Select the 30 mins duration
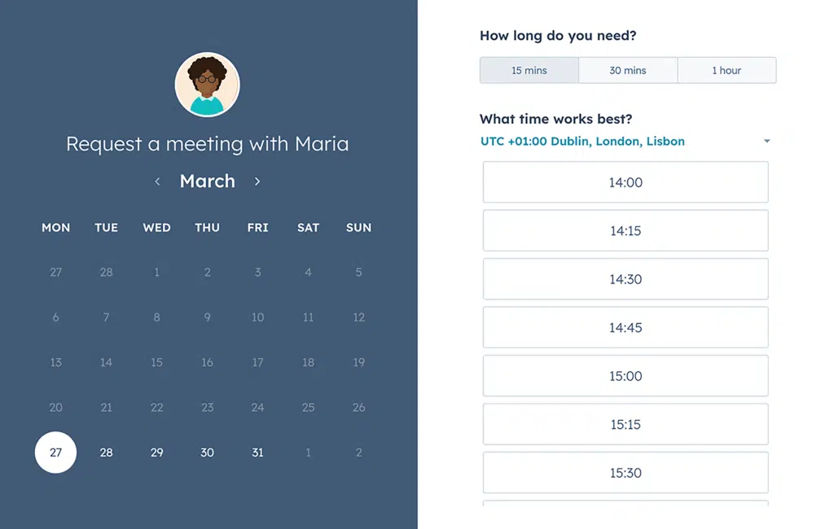 pyautogui.click(x=628, y=71)
